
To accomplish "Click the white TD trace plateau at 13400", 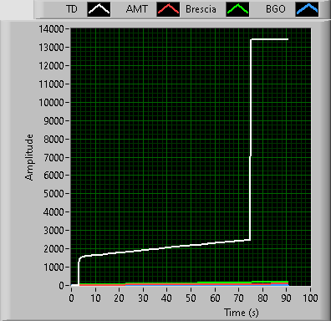I will point(269,39).
